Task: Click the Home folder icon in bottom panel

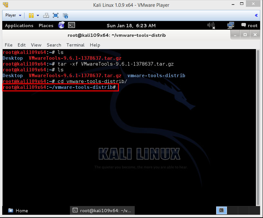Action: pyautogui.click(x=11, y=211)
